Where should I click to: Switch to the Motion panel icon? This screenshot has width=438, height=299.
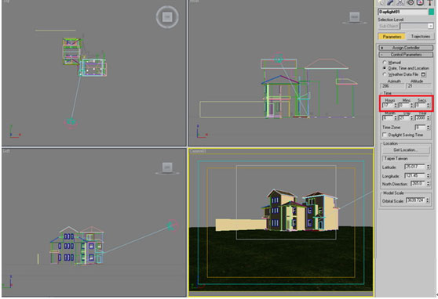pos(411,2)
